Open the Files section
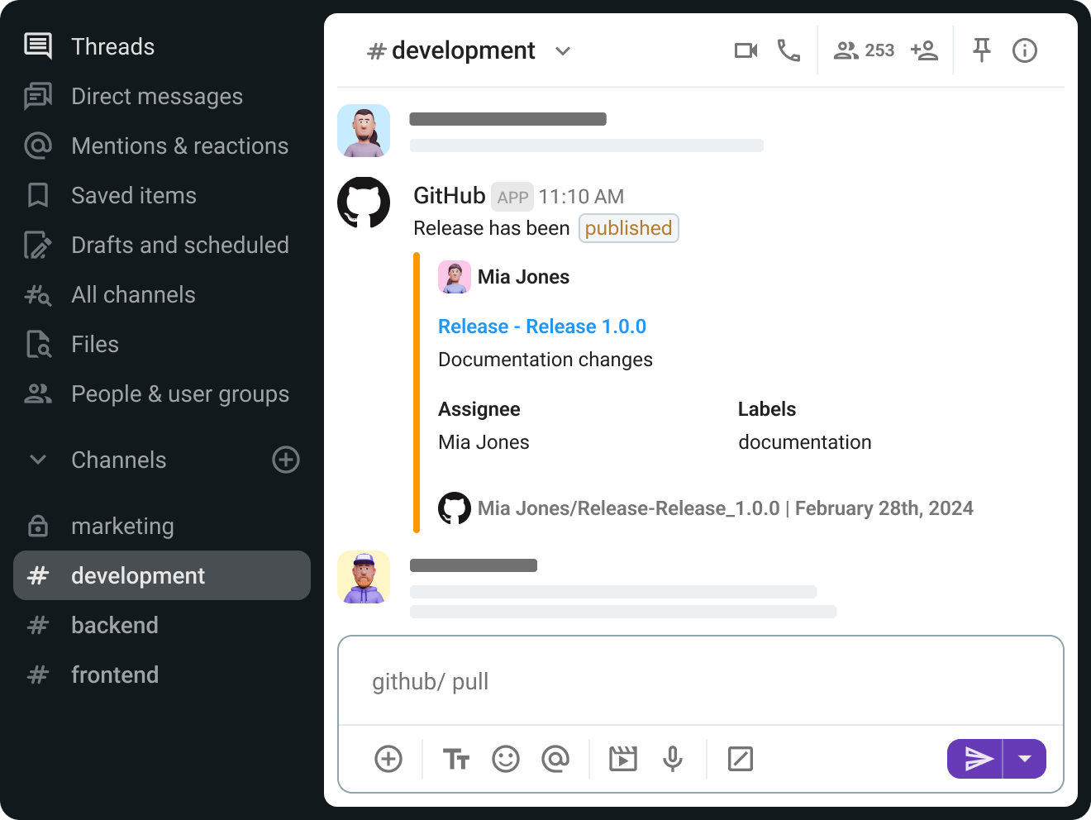 coord(71,344)
